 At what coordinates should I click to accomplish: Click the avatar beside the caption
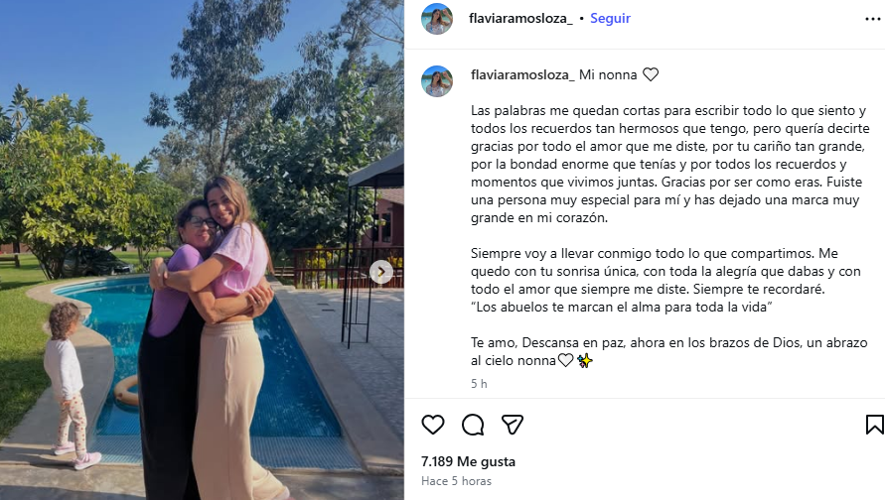[437, 81]
